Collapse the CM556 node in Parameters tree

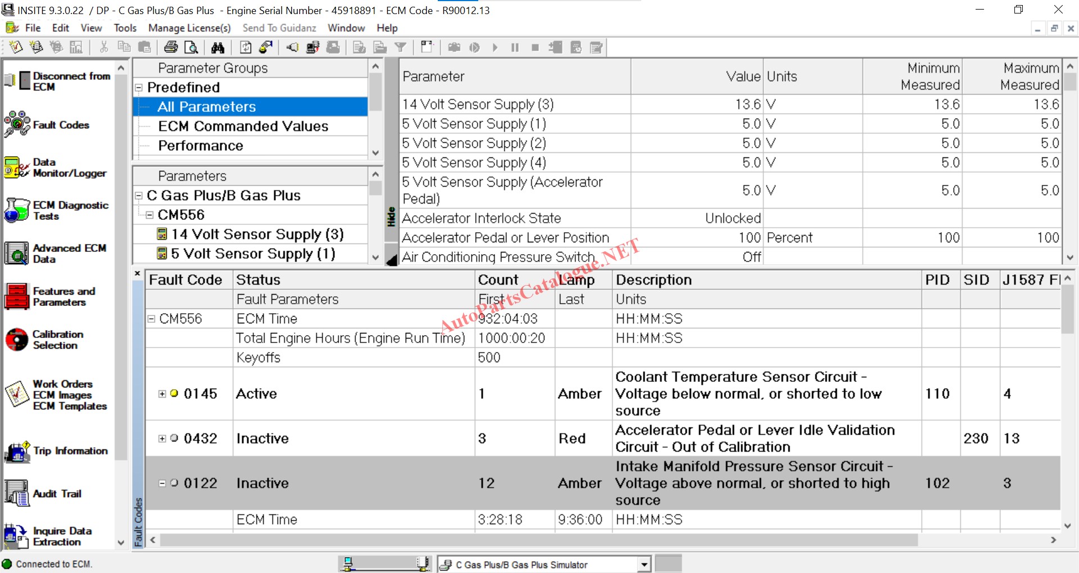point(149,215)
